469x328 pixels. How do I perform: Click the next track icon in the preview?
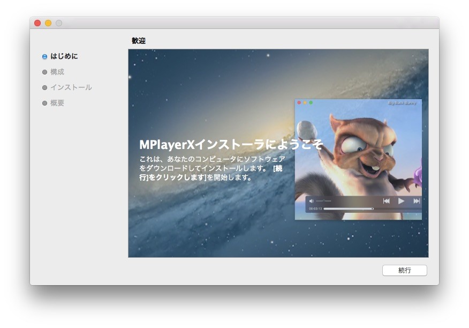click(417, 201)
